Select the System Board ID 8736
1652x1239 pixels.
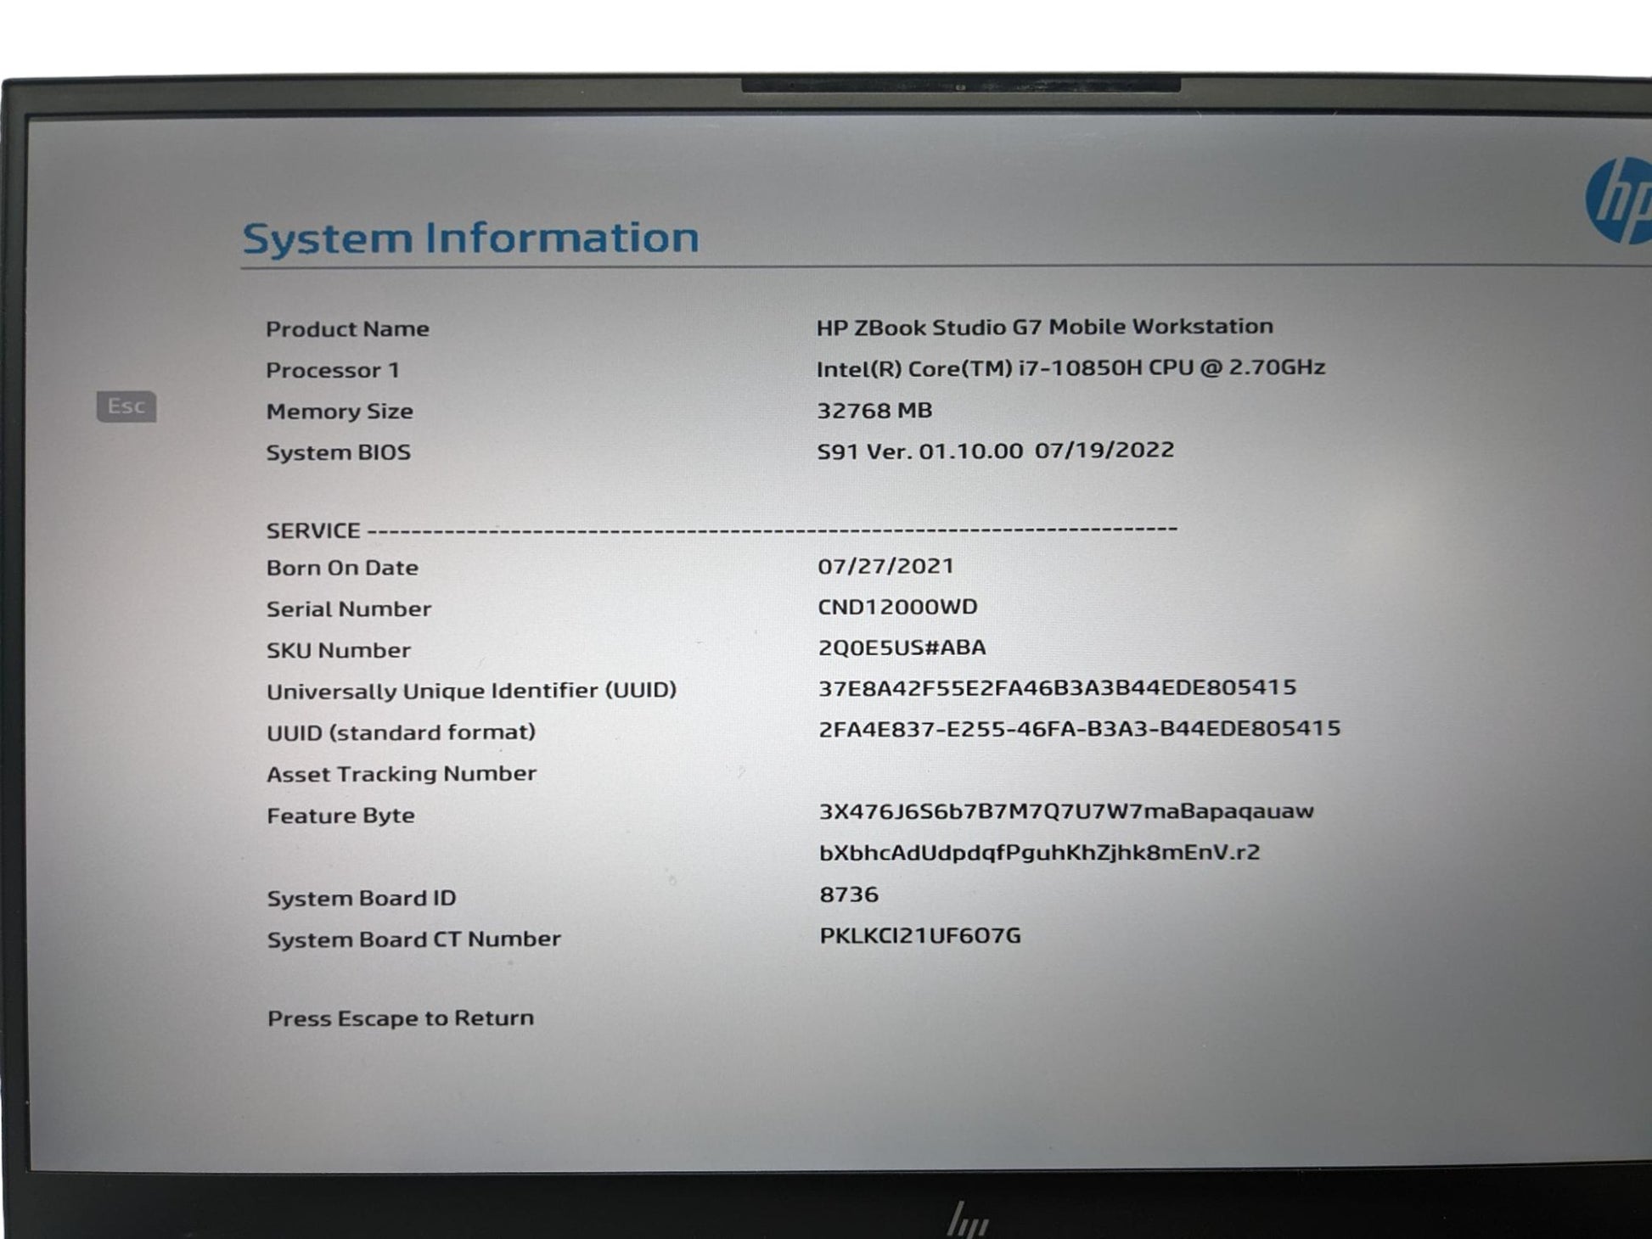pyautogui.click(x=848, y=894)
